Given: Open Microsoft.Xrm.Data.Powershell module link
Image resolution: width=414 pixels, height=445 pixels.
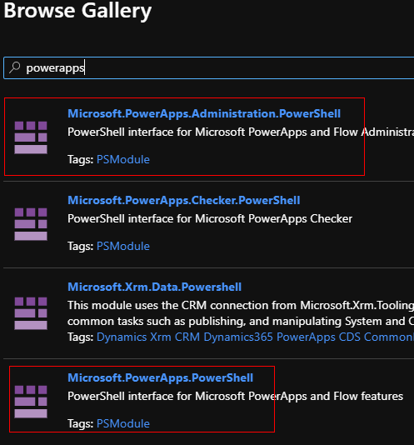Looking at the screenshot, I should [155, 287].
